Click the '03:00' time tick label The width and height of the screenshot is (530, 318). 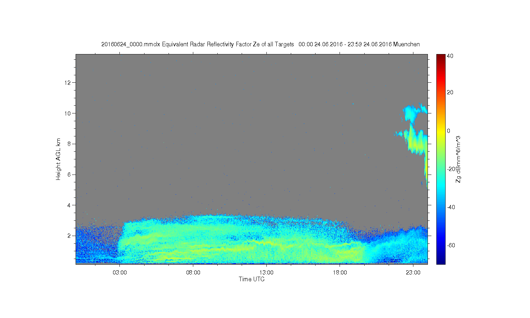120,273
